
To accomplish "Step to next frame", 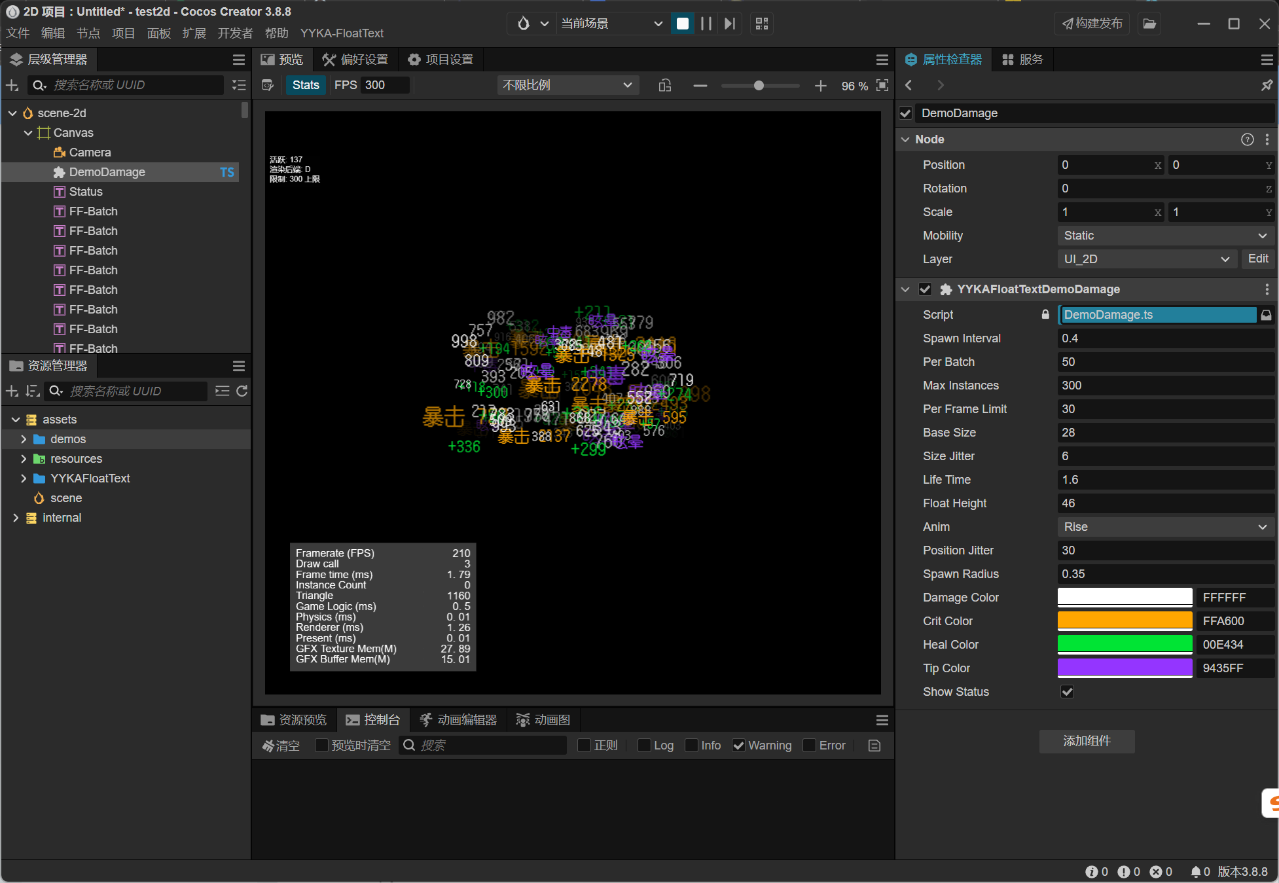I will [x=730, y=24].
